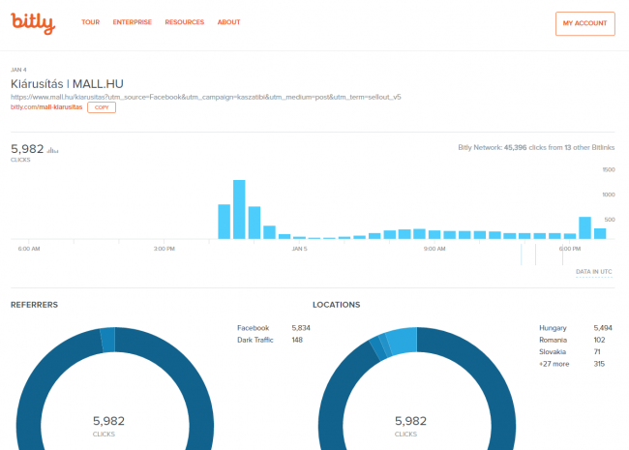Select the tallest bar in the clicks chart
This screenshot has width=629, height=450.
(239, 209)
